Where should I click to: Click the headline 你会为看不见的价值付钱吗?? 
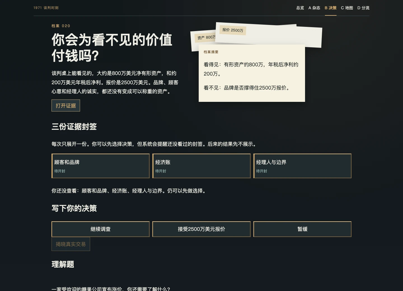(112, 48)
